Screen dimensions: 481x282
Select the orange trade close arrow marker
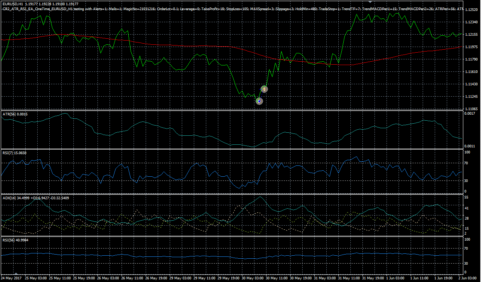264,89
